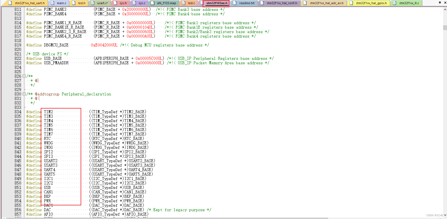Switch to the stm32f1xx_hal_conf.h tab
The width and height of the screenshot is (447, 219).
click(x=279, y=3)
